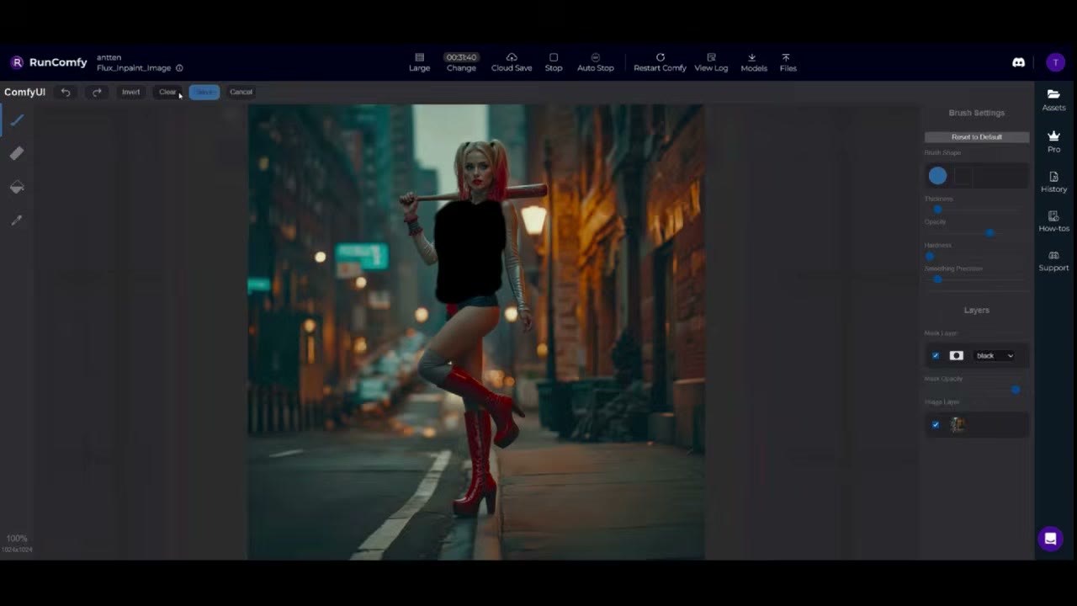Adjust the brush Opacity slider

click(976, 233)
